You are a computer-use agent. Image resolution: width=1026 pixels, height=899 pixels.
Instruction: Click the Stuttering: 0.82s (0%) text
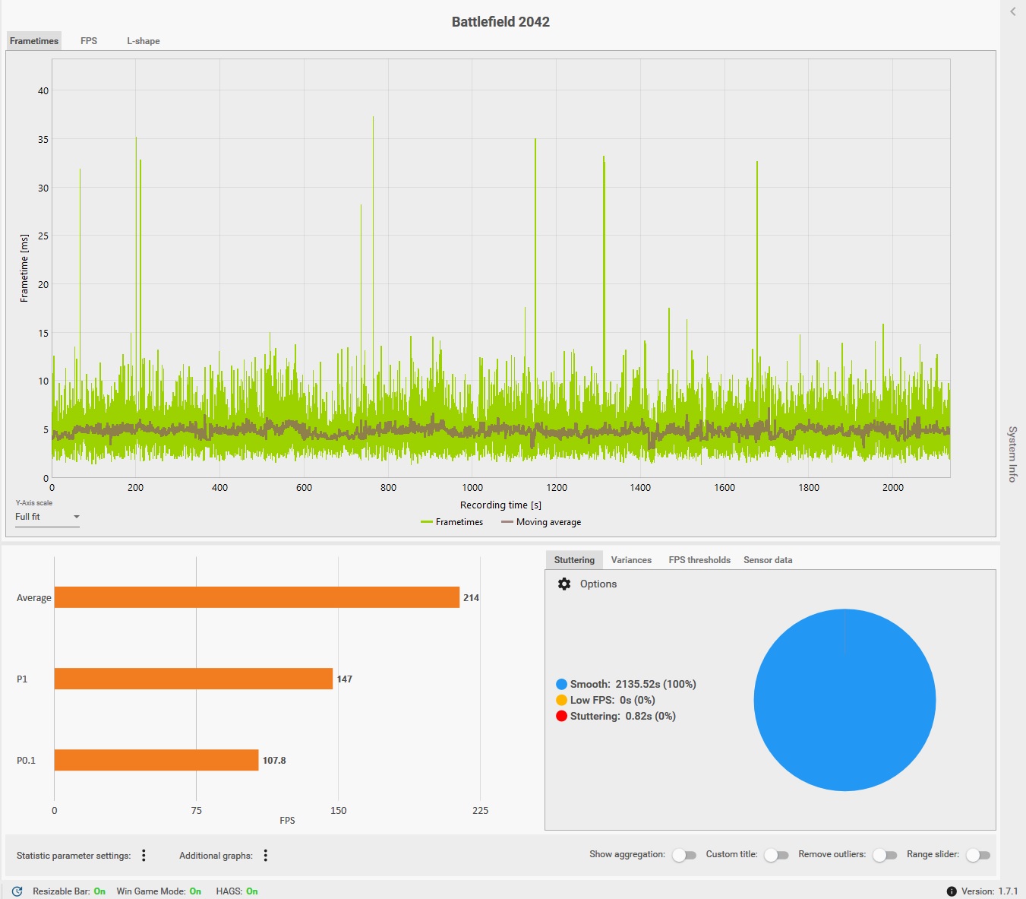pyautogui.click(x=623, y=716)
